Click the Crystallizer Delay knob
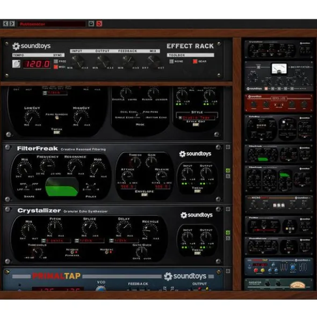The height and width of the screenshot is (318, 317). click(124, 228)
